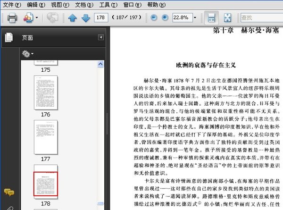Zoom out with the minus button
Viewport: 283px width, 210px height.
point(154,17)
